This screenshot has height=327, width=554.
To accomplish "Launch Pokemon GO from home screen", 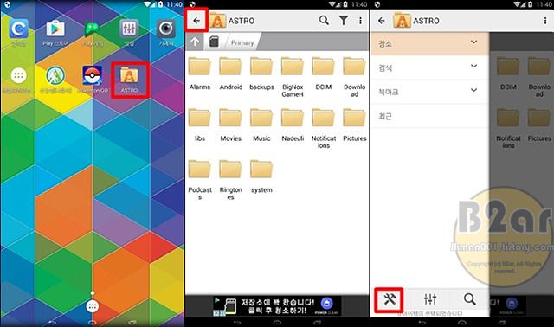I will click(x=93, y=80).
